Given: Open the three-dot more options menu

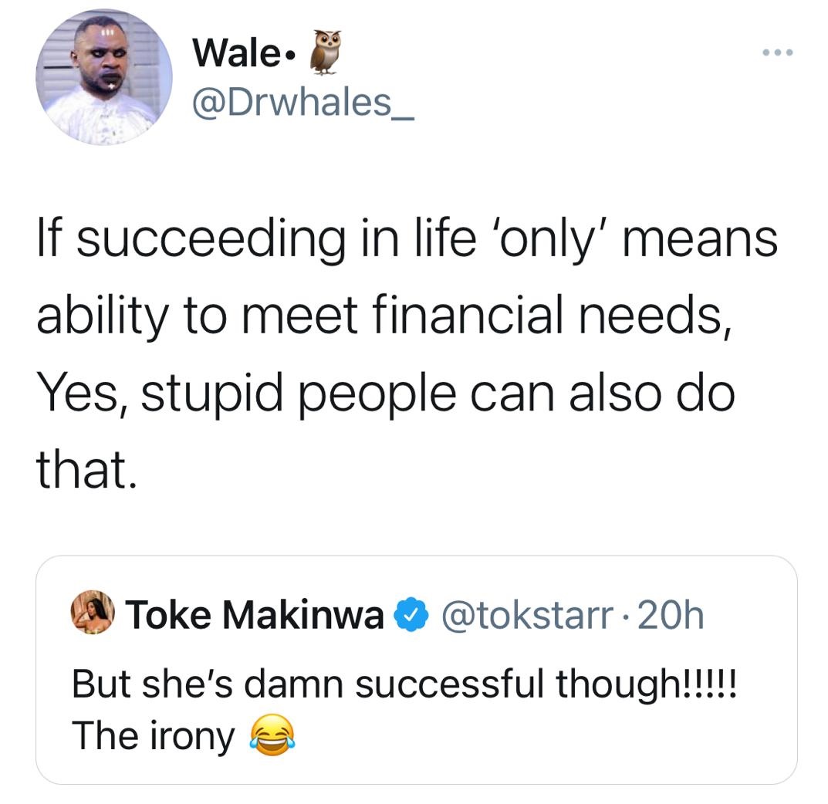Looking at the screenshot, I should click(778, 52).
